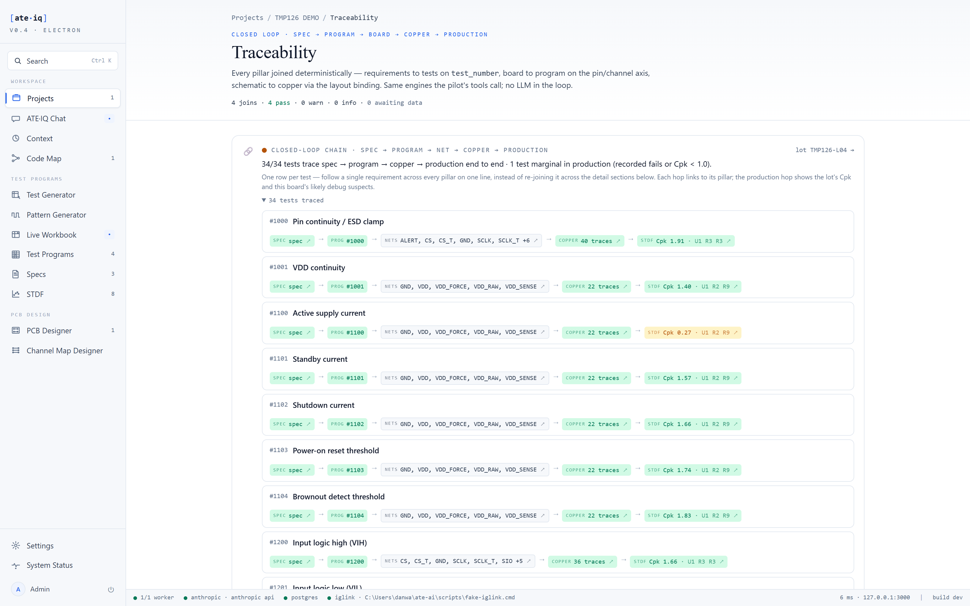Open Settings page

coord(63,545)
